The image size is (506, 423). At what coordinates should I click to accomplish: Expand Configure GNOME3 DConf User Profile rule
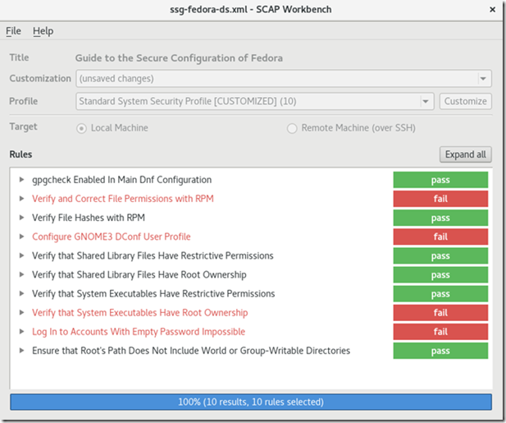21,237
